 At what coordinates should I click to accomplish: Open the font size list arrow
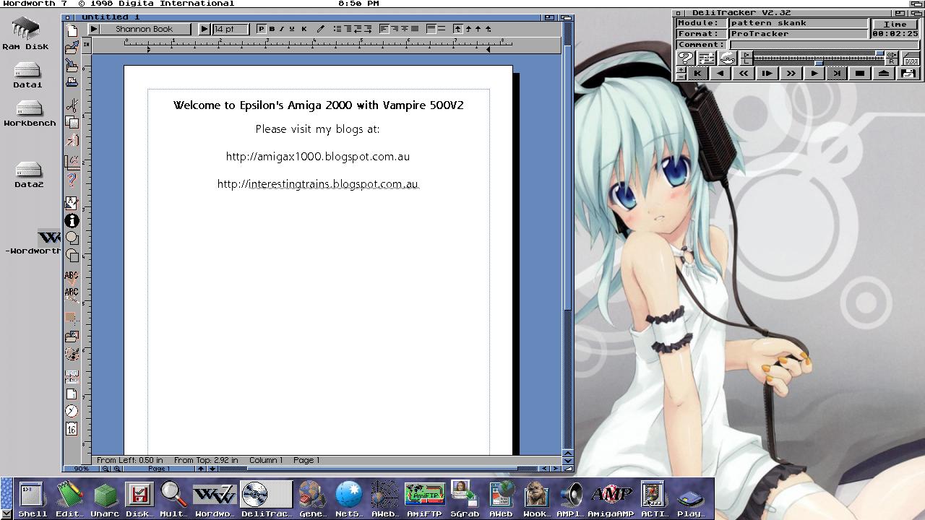click(204, 29)
